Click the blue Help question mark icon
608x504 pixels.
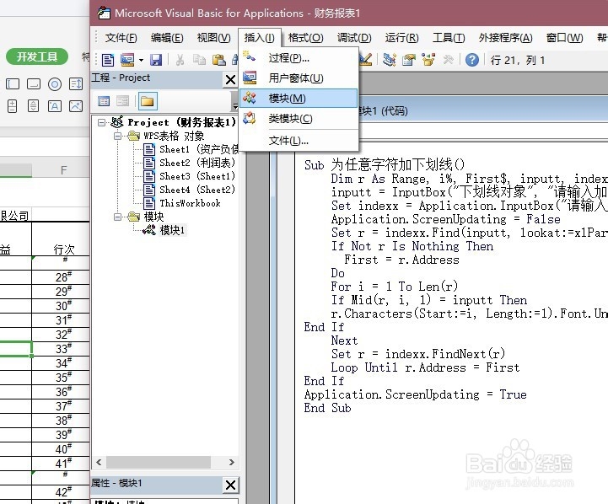point(472,60)
